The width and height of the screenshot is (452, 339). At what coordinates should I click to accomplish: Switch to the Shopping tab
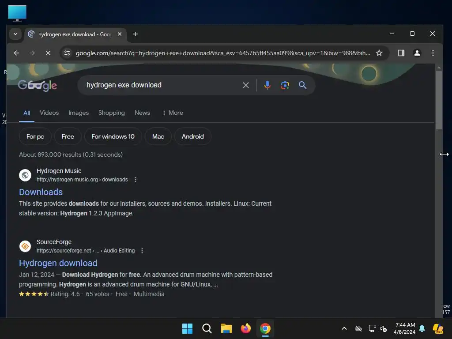coord(112,113)
